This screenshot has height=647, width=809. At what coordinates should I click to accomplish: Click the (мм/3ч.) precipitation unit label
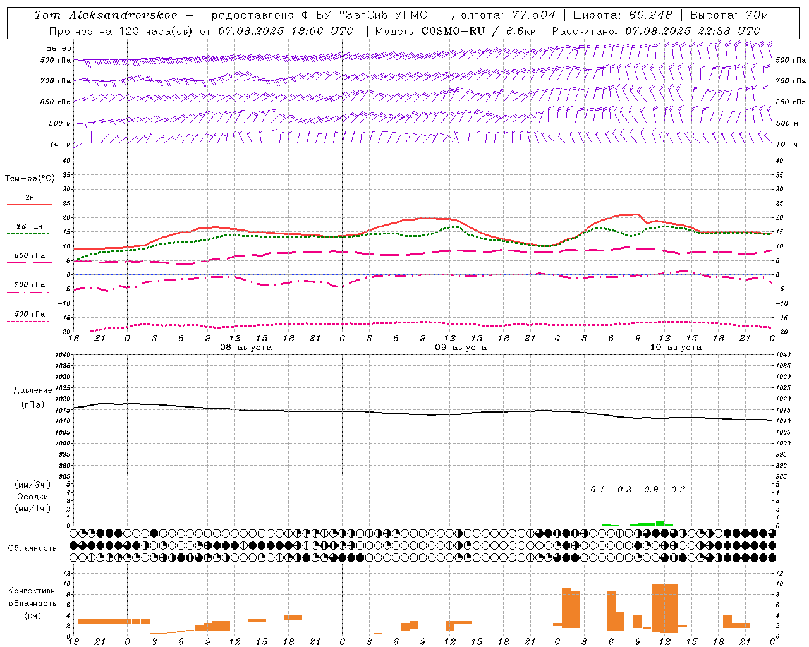(x=33, y=485)
